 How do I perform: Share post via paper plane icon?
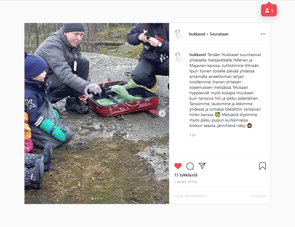202,166
